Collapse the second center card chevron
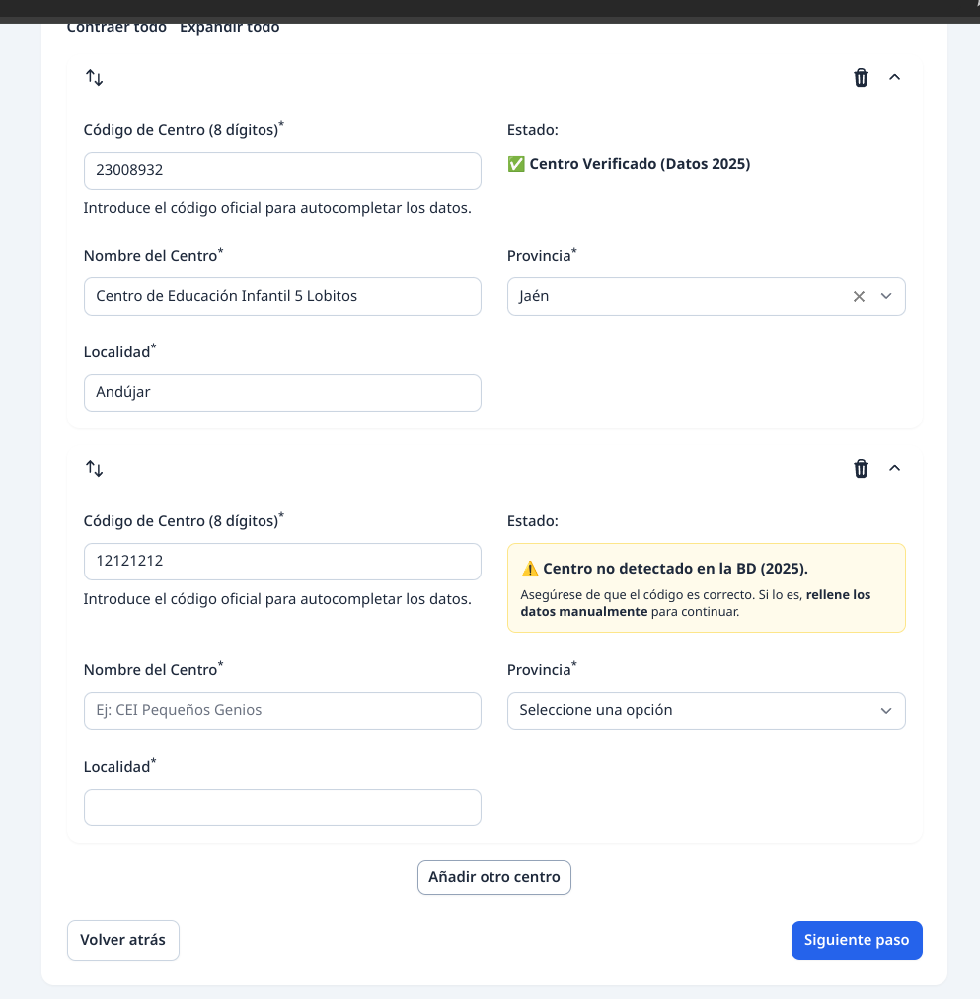980x999 pixels. (895, 469)
